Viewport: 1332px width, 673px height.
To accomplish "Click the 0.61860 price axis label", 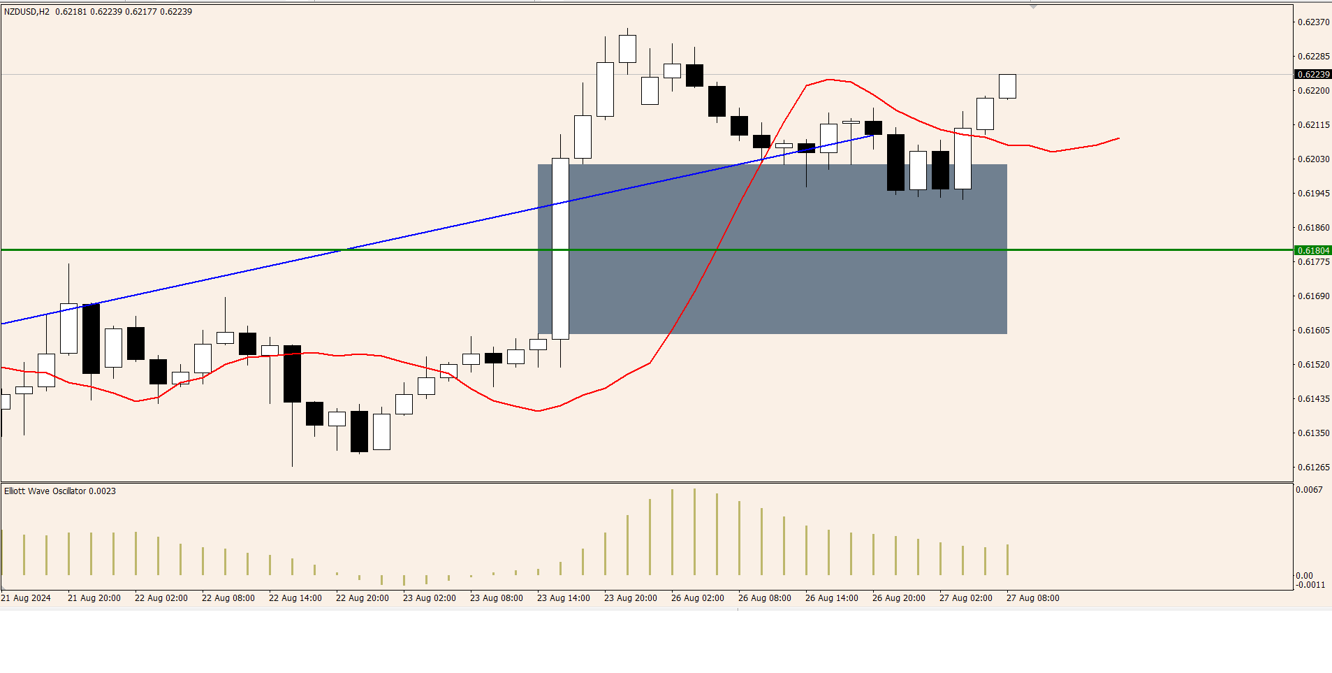I will (1313, 228).
